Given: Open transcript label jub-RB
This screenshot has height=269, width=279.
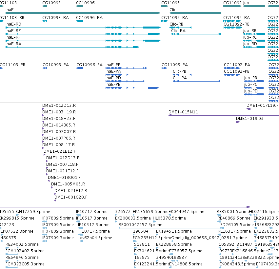Looking at the screenshot, I should tap(249, 31).
